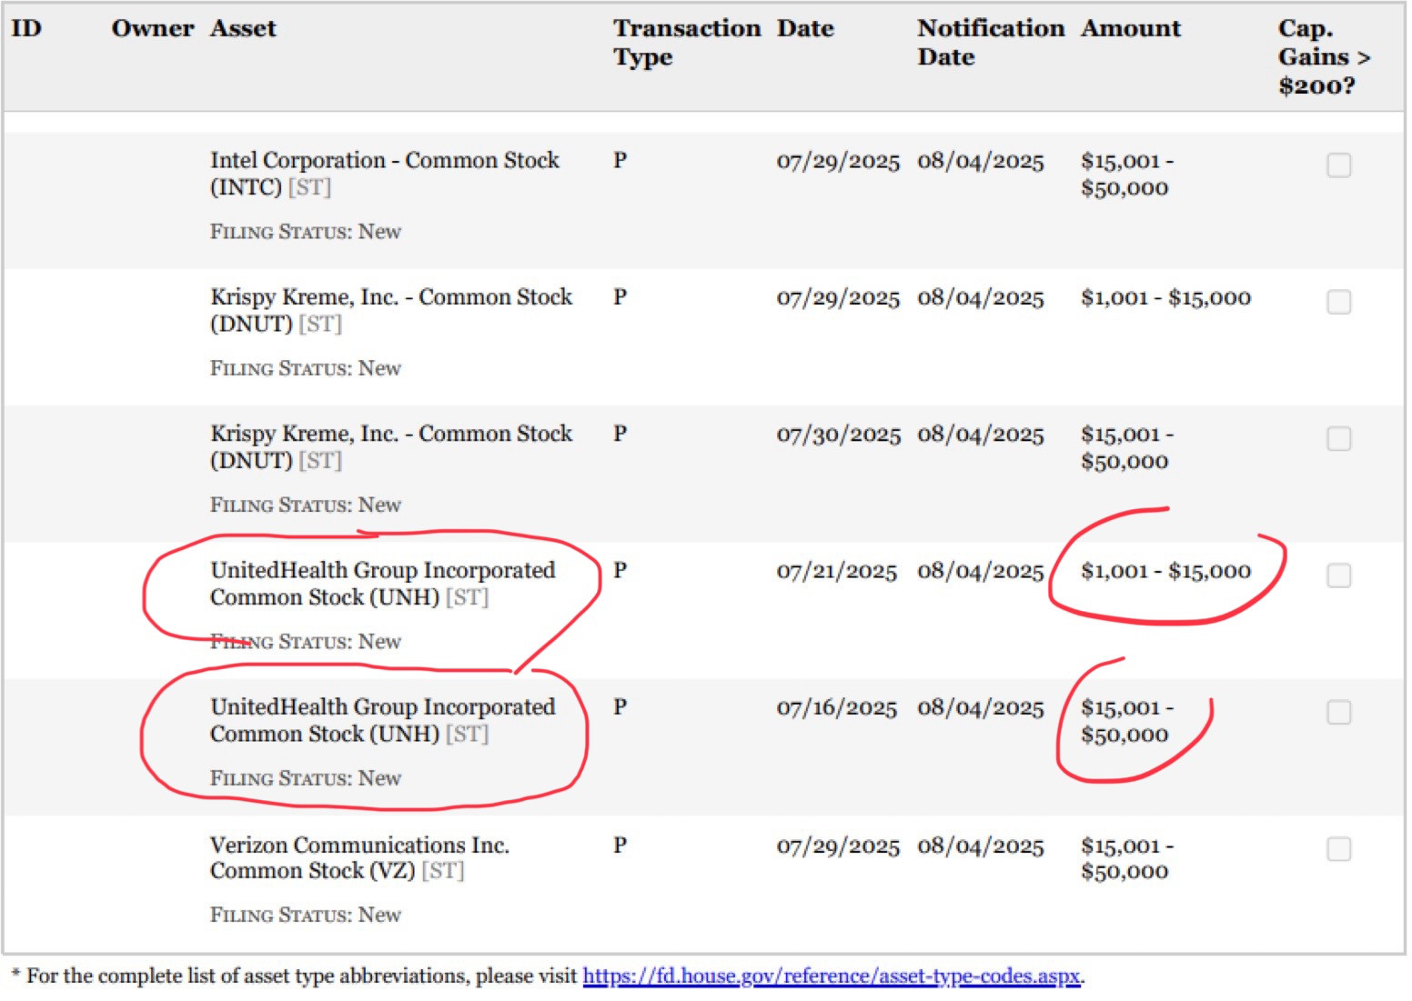Viewport: 1412px width, 1001px height.
Task: Click Krispy Kreme asset name in the 07/30/2025 row
Action: 391,446
